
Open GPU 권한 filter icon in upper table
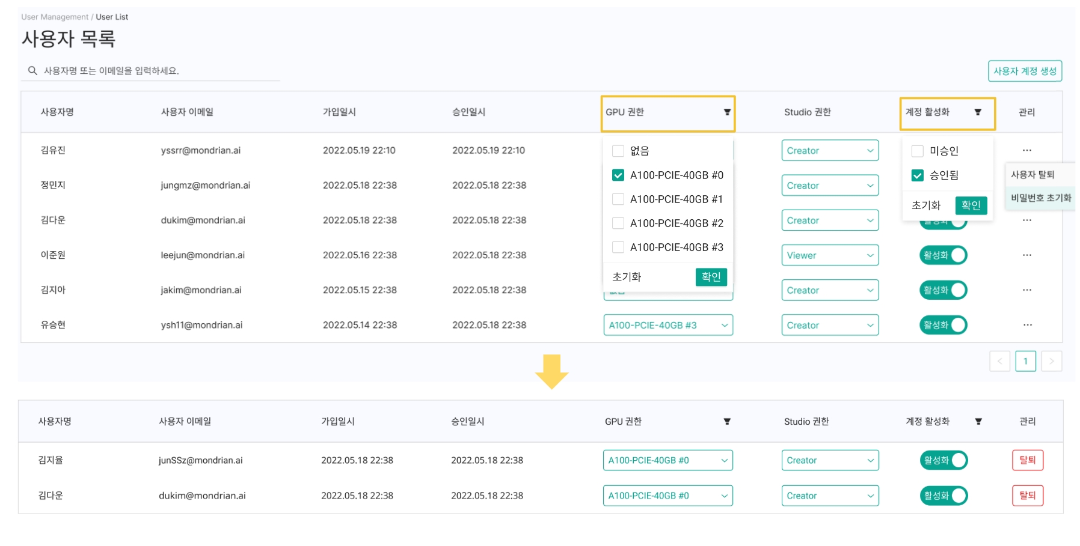click(x=727, y=112)
